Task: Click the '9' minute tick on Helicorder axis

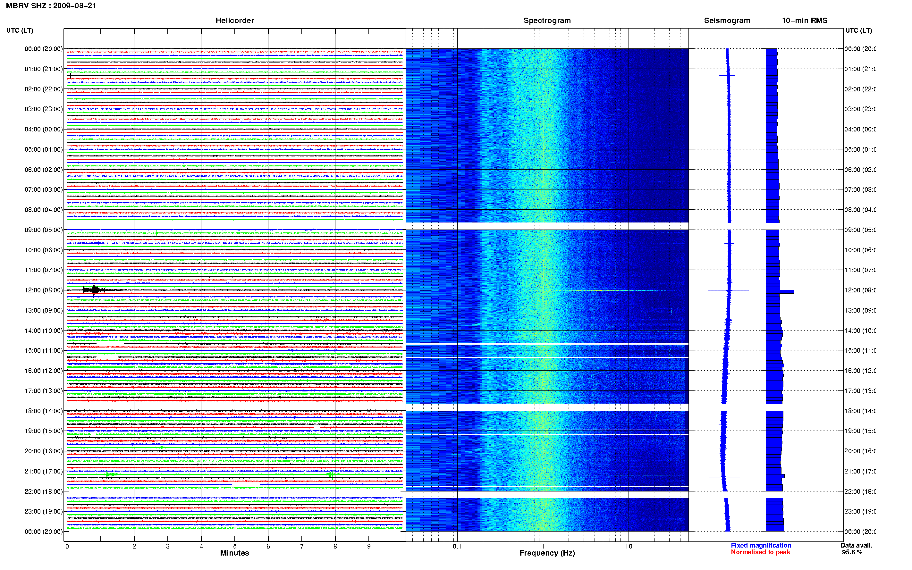Action: [369, 546]
